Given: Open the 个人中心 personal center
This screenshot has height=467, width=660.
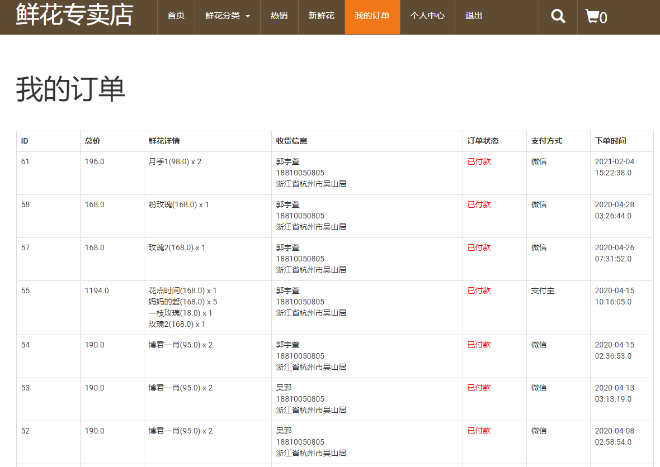Looking at the screenshot, I should (x=427, y=16).
